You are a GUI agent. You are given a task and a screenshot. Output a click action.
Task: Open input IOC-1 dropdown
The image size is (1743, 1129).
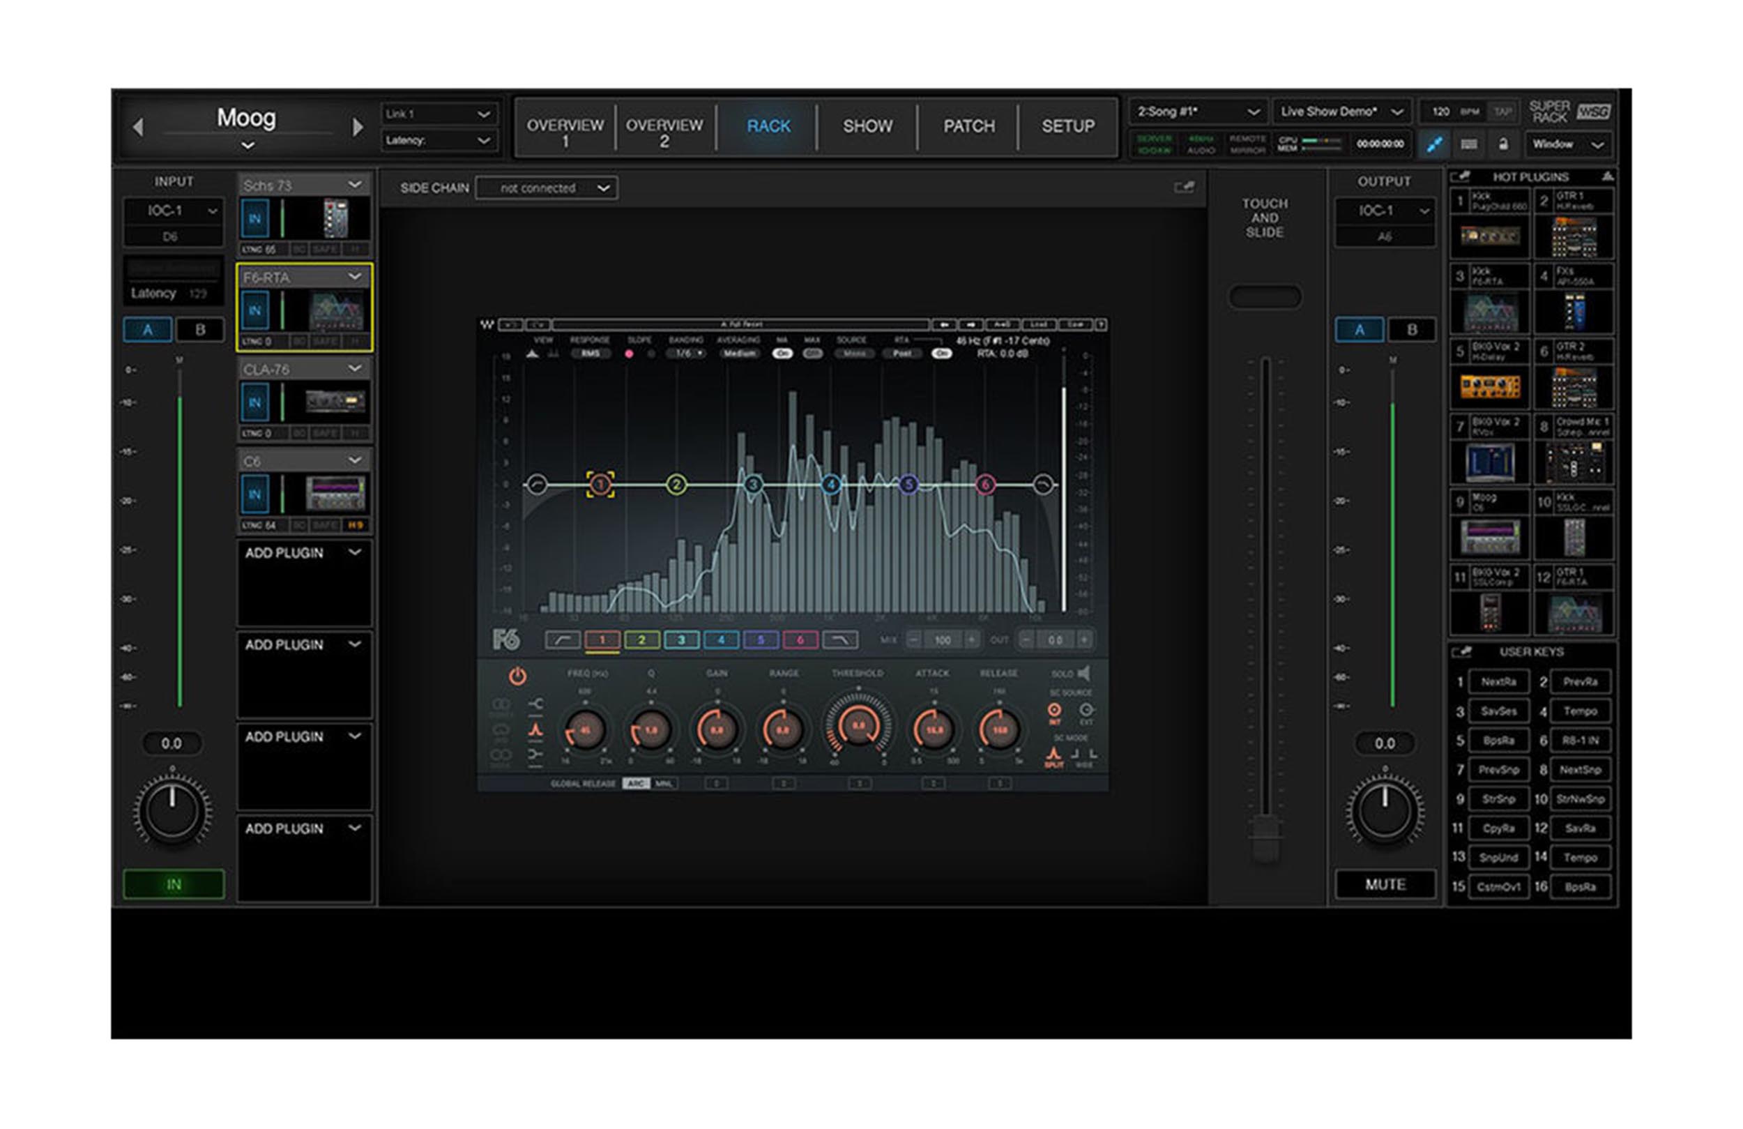click(x=174, y=211)
